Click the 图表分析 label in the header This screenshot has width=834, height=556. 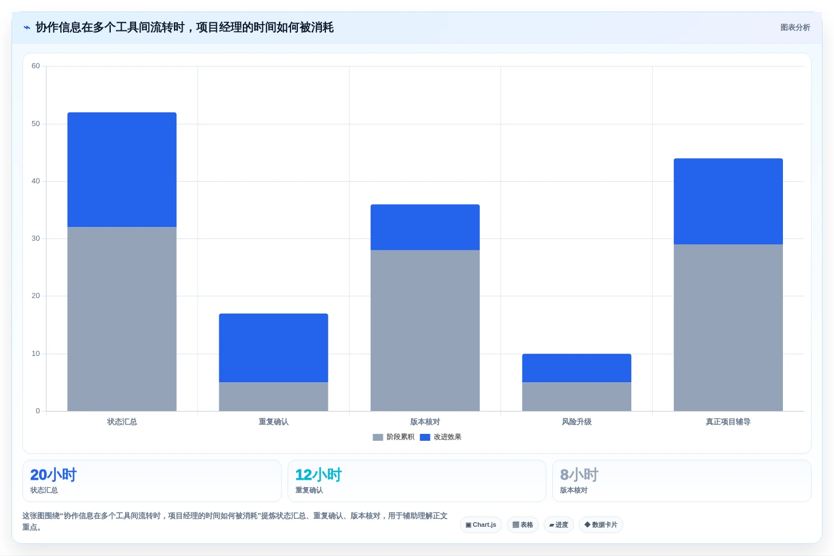pos(795,28)
